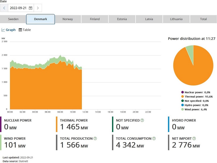The image size is (217, 163).
Task: Toggle Nuclear power legend dot in pie chart
Action: pyautogui.click(x=183, y=92)
